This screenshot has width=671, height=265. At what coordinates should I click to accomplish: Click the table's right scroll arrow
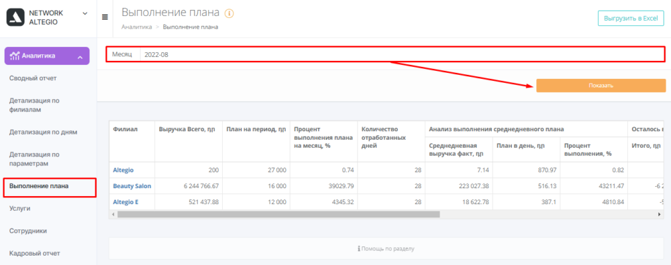660,214
